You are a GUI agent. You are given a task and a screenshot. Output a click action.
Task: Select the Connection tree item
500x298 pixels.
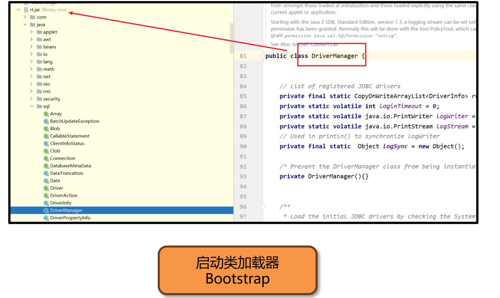(63, 158)
